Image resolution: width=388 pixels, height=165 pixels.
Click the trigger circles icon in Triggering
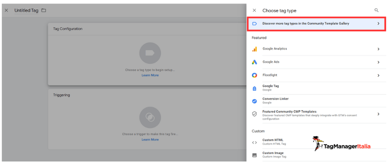coord(150,117)
